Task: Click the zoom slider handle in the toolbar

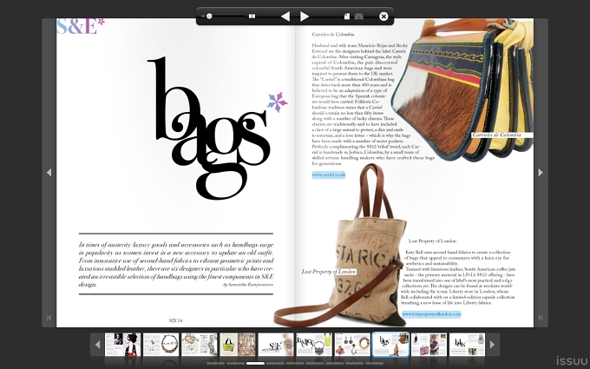Action: coord(209,16)
